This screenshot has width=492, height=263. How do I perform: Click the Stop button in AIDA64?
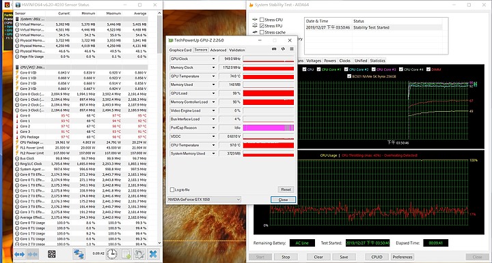[286, 257]
